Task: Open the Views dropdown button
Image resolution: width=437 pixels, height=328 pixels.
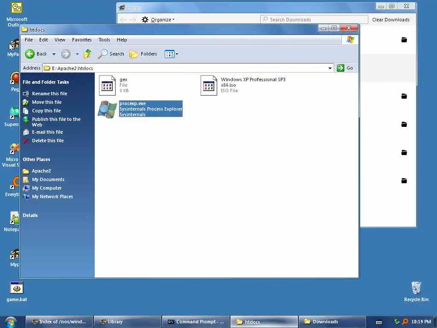Action: pos(171,54)
